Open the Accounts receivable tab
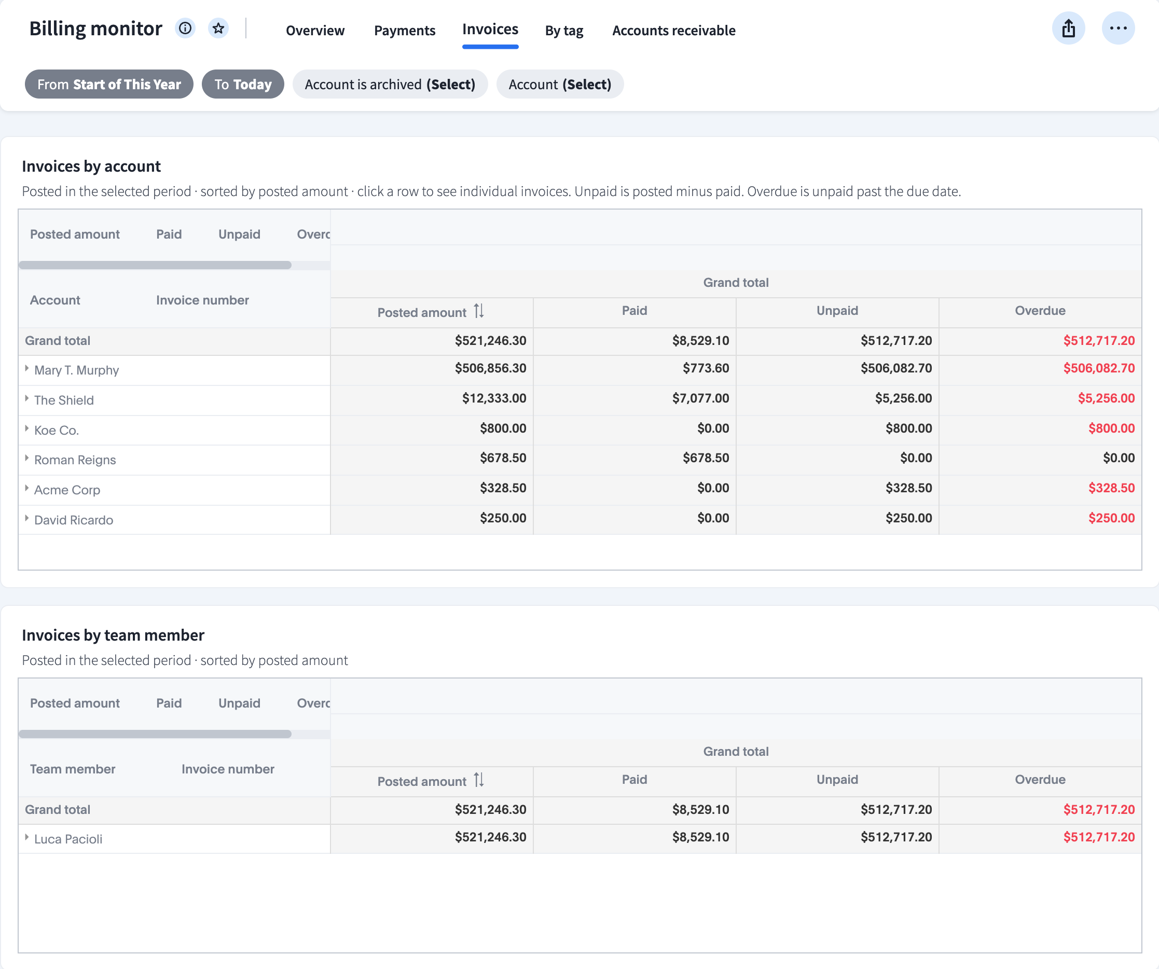The width and height of the screenshot is (1159, 969). coord(674,31)
